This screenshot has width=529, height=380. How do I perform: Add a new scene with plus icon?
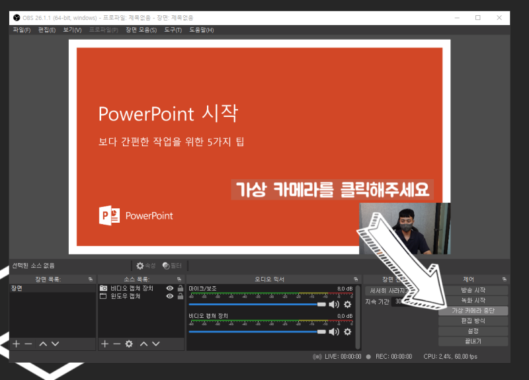[x=16, y=344]
